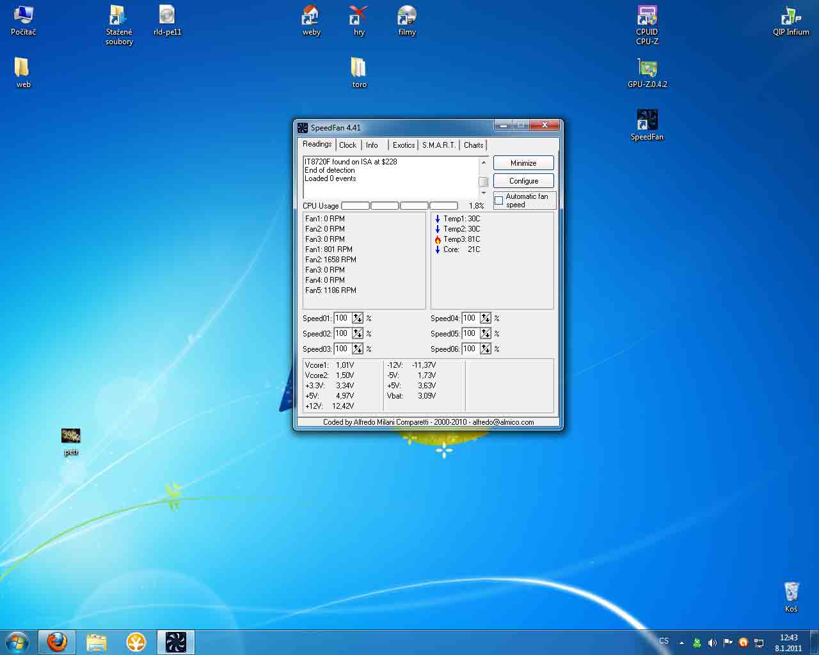
Task: Click the SpeedFan taskbar button
Action: coord(175,642)
